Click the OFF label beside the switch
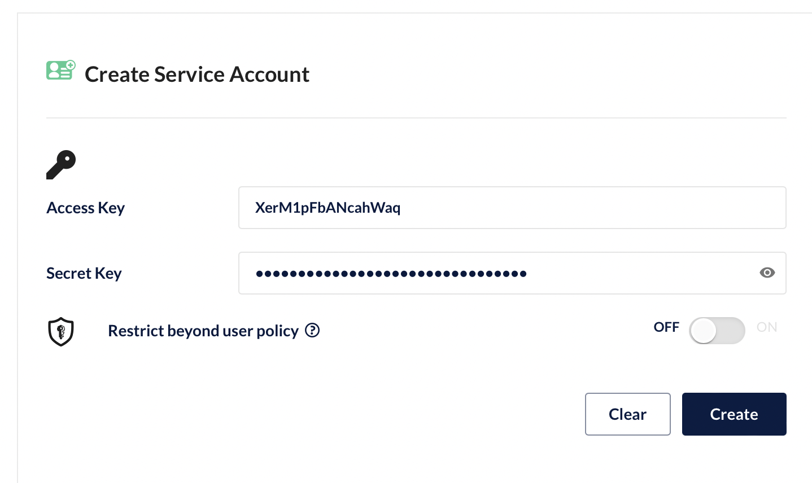The width and height of the screenshot is (812, 483). click(666, 327)
